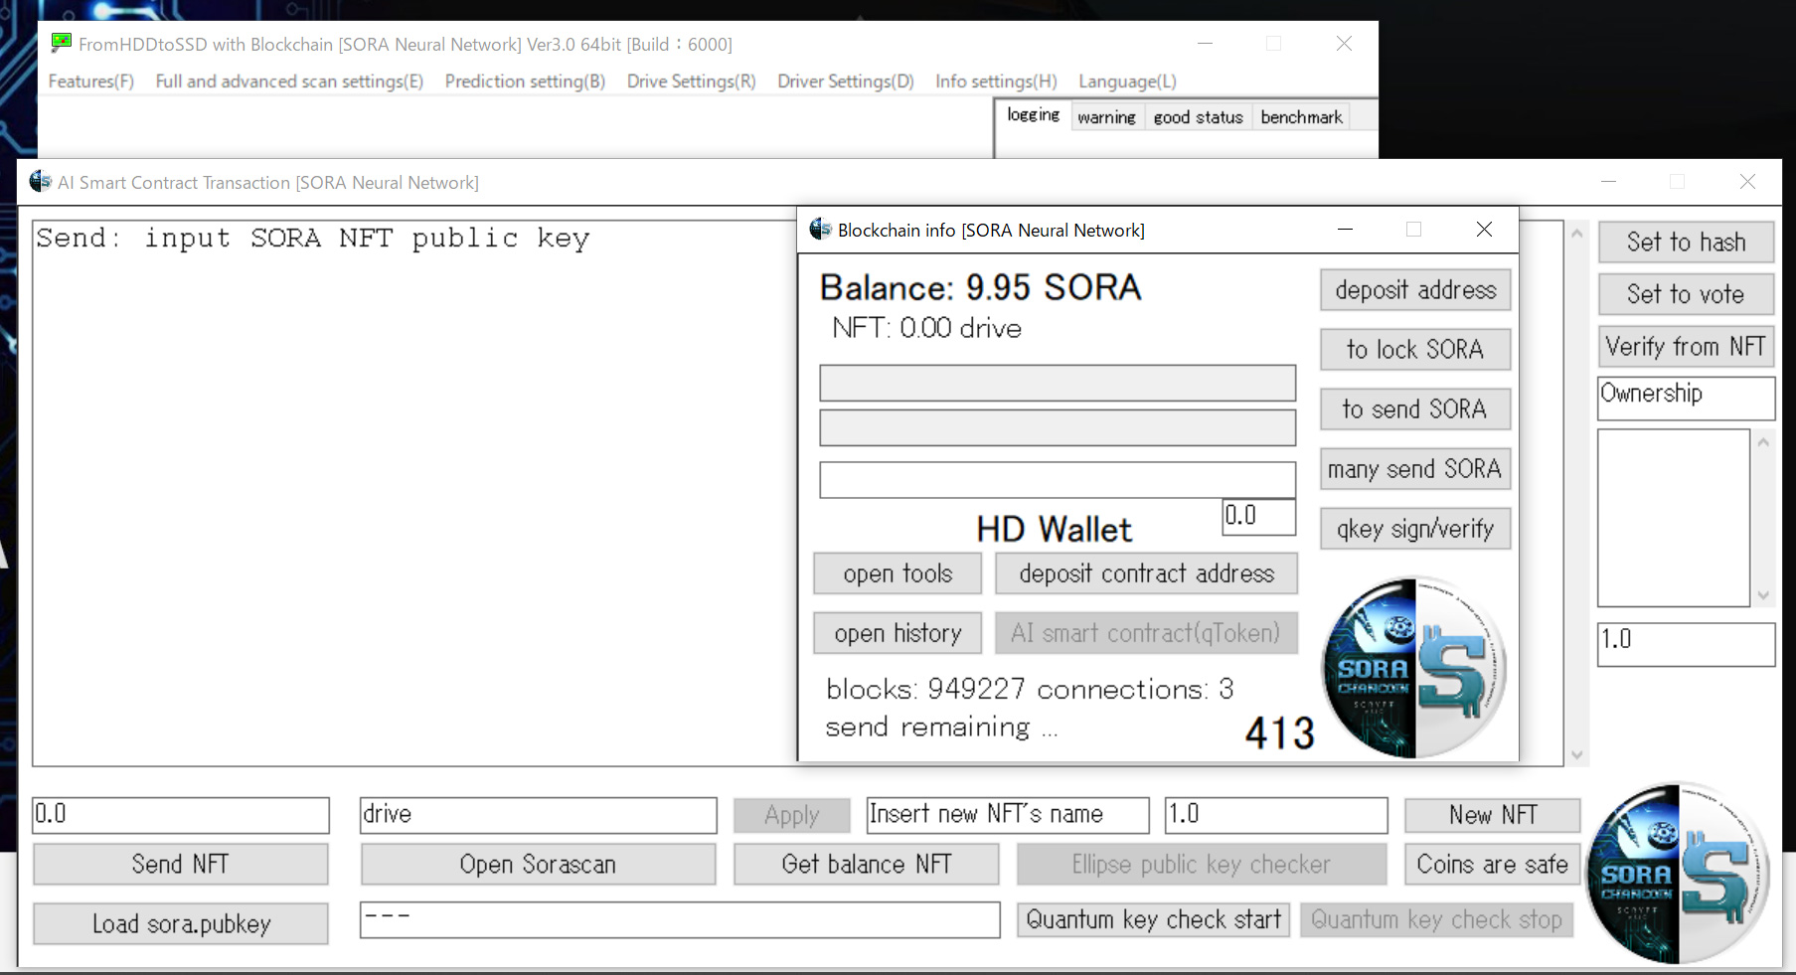Click the New NFT button
Viewport: 1796px width, 975px height.
coord(1492,815)
